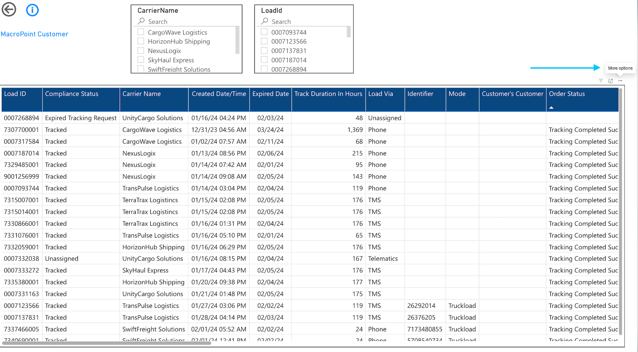Select 'Expired Tracking Request' cell
The height and width of the screenshot is (352, 638).
[81, 118]
